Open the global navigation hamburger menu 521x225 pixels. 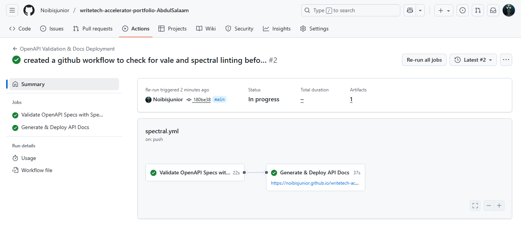(12, 10)
